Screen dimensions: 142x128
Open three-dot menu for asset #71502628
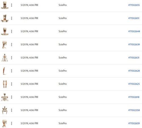(12, 71)
